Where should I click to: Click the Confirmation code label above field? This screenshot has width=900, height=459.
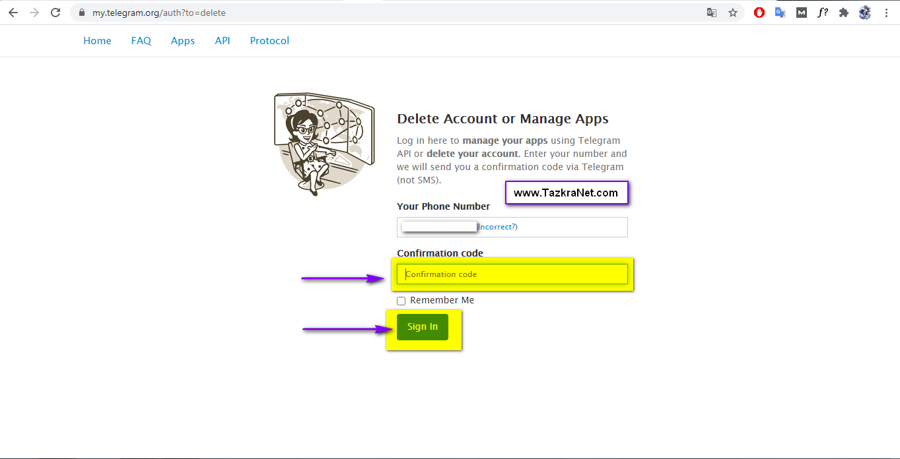pyautogui.click(x=440, y=253)
